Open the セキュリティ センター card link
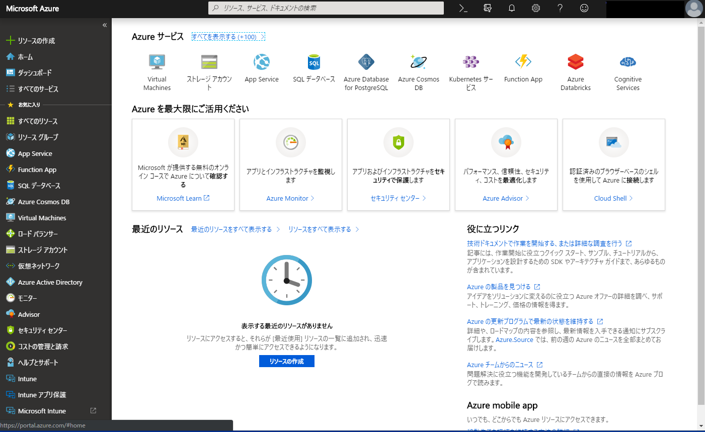The image size is (705, 432). [399, 198]
